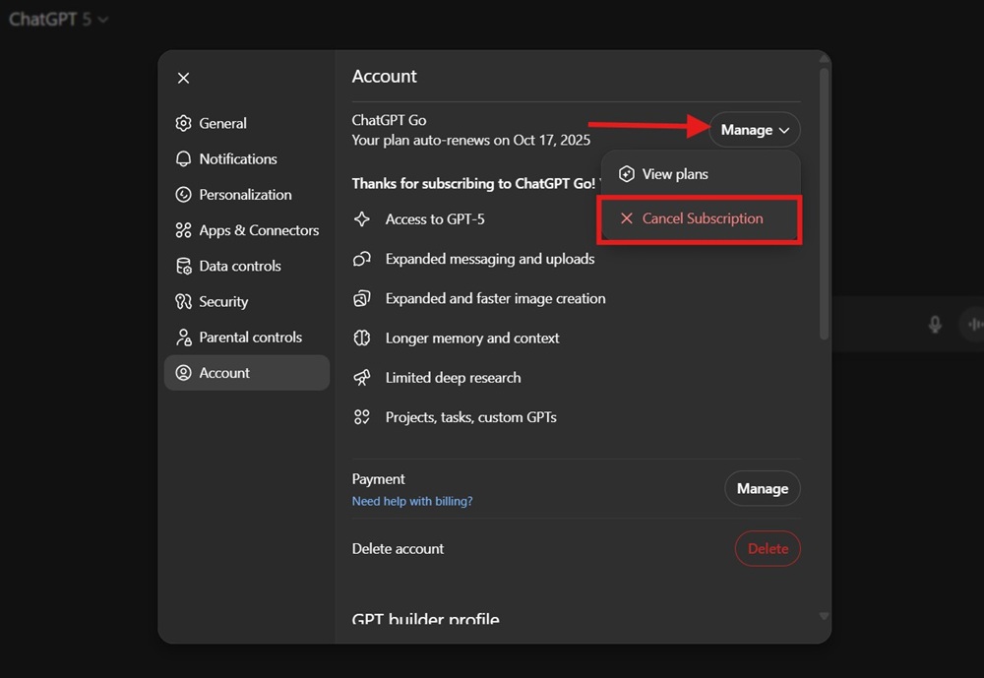Screen dimensions: 984x678
Task: Click the microphone dictation icon
Action: [935, 325]
